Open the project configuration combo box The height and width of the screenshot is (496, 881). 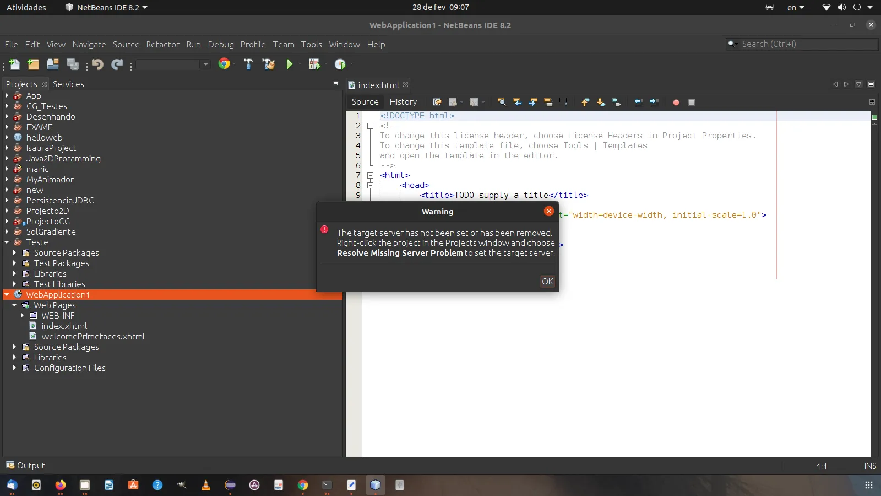coord(173,64)
